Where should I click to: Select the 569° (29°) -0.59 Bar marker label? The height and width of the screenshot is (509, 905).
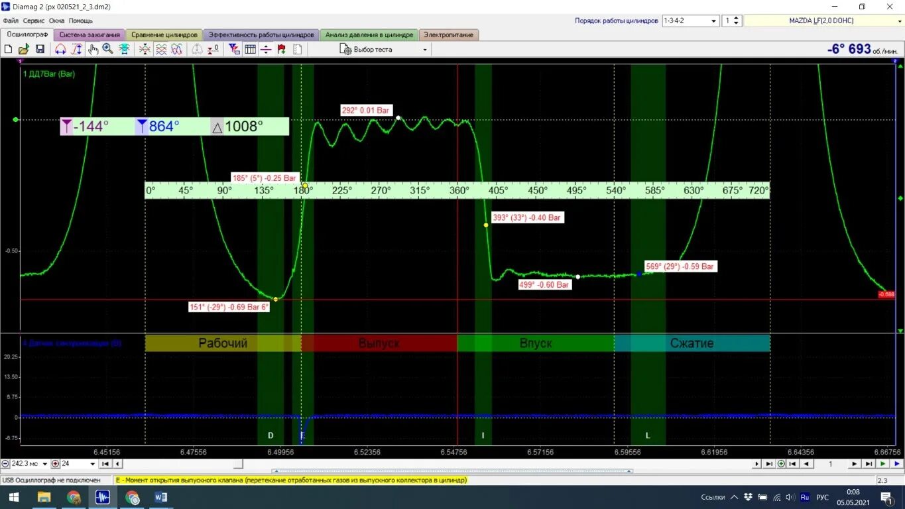680,266
